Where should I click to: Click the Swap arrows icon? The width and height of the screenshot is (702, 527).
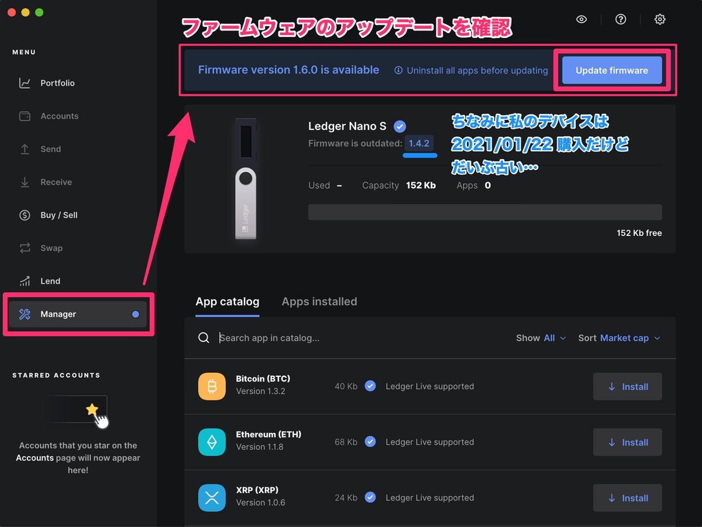click(x=25, y=248)
